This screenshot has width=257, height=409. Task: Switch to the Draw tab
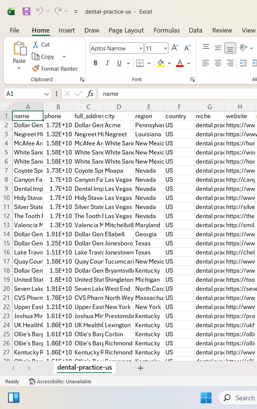coord(92,31)
